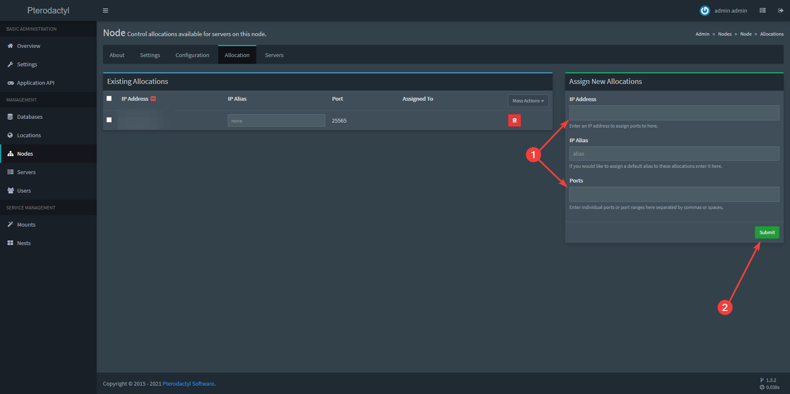The image size is (790, 394).
Task: Click the Mounts wand icon
Action: 10,224
